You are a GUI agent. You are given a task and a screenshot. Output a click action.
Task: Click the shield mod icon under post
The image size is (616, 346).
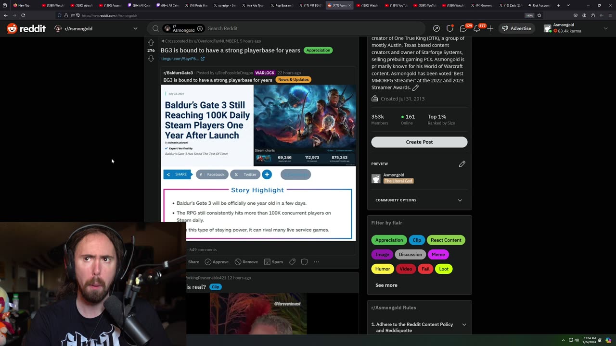304,262
